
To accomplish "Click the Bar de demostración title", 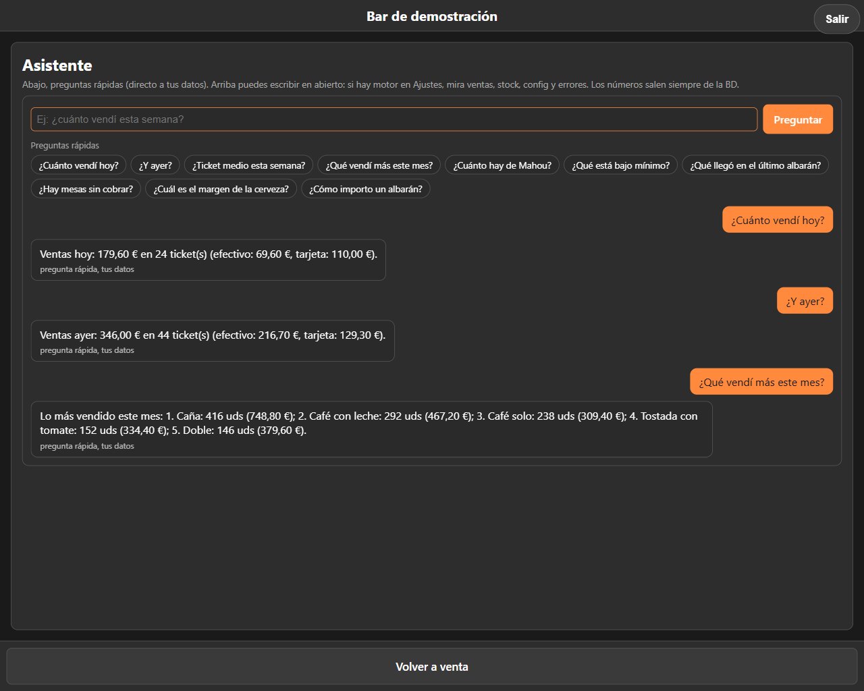I will [432, 16].
